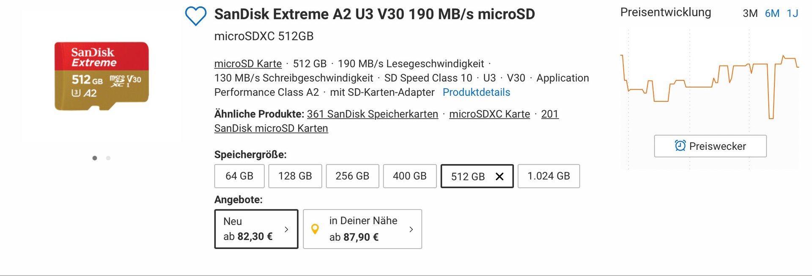Choose the 400 GB storage option
Image resolution: width=812 pixels, height=276 pixels.
(x=410, y=176)
